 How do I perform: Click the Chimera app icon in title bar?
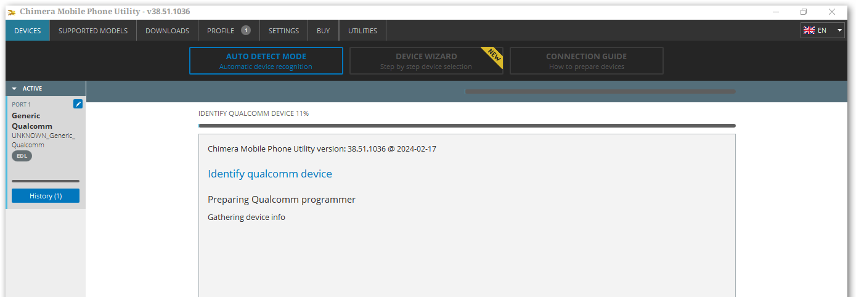[12, 12]
